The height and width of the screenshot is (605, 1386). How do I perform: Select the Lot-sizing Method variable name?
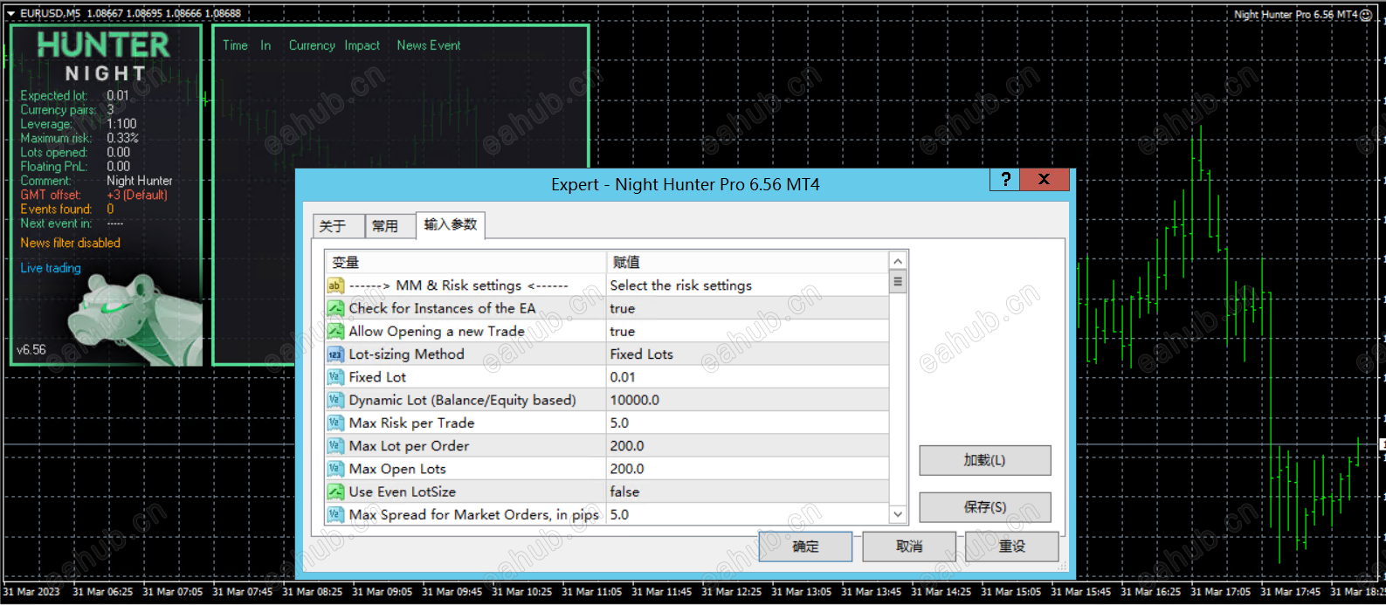pos(406,354)
